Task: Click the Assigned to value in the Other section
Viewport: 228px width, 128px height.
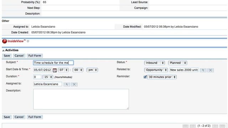Action: click(x=43, y=27)
